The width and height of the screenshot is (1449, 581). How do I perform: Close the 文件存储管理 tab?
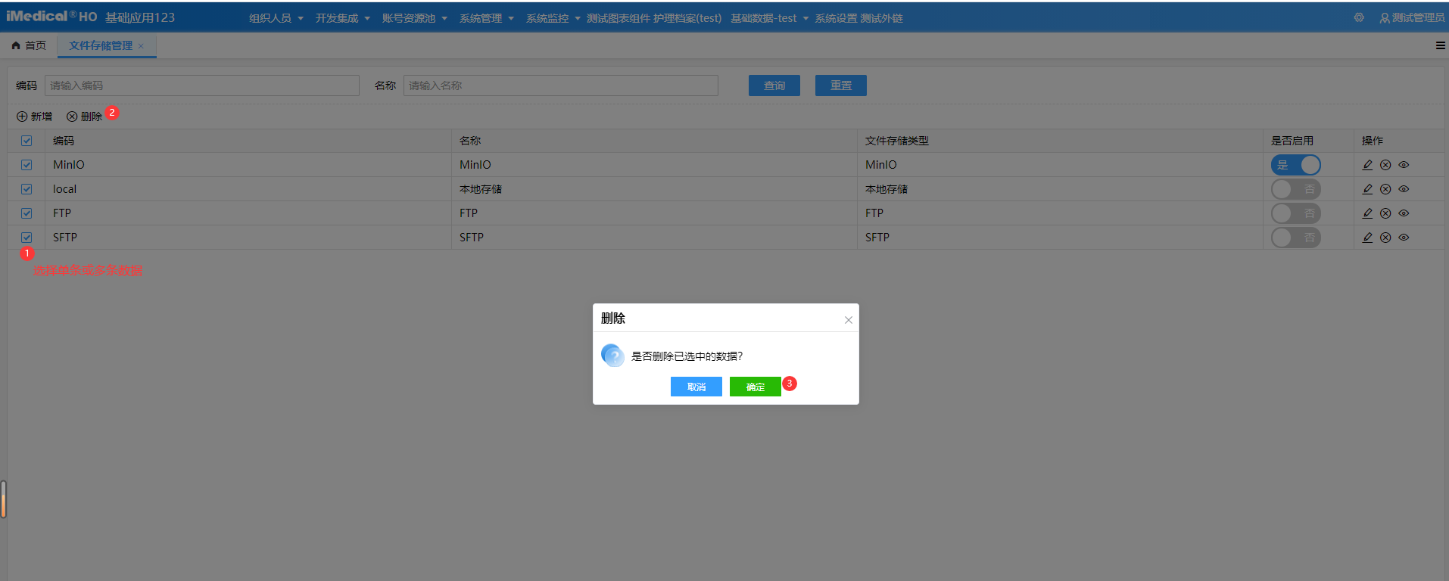[141, 46]
